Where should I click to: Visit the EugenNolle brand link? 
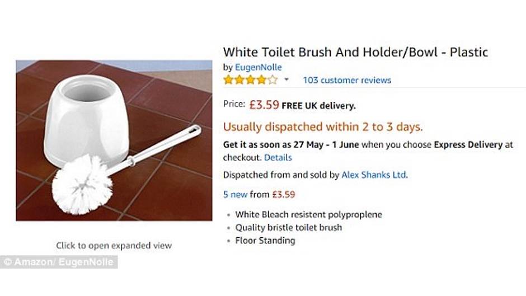(x=258, y=67)
